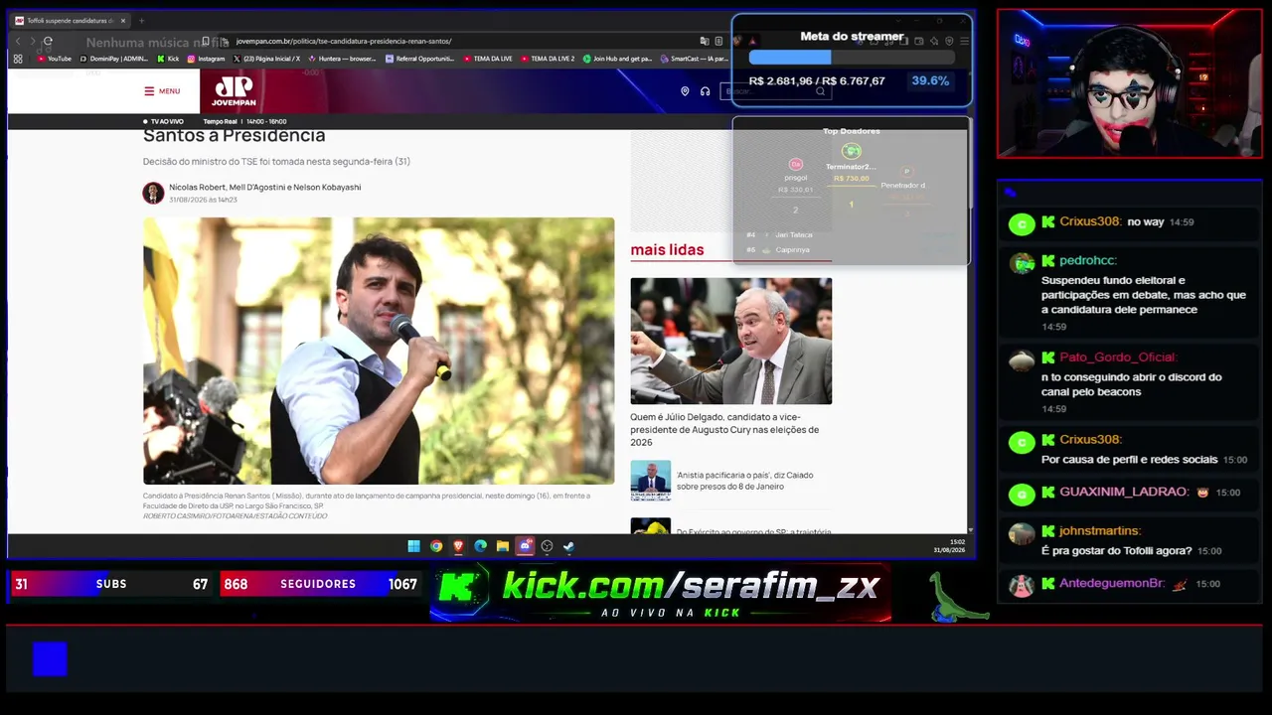Click the streamer goal progress bar
This screenshot has width=1272, height=715.
852,58
